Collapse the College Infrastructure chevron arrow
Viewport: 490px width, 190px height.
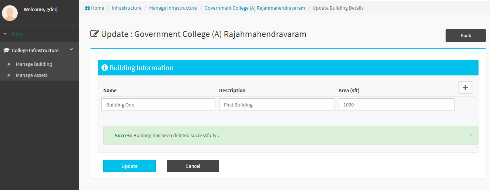click(71, 49)
